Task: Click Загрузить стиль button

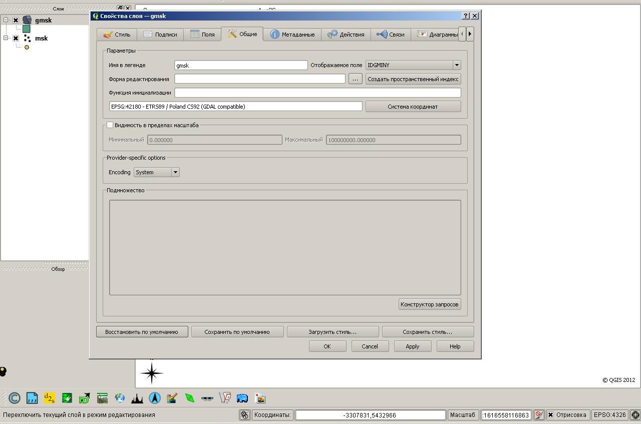Action: tap(333, 332)
